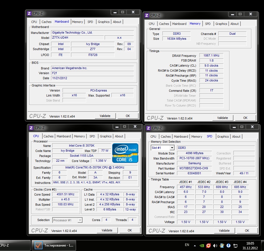Select the About tab in Mainboard window
264x251 pixels.
coord(117,22)
